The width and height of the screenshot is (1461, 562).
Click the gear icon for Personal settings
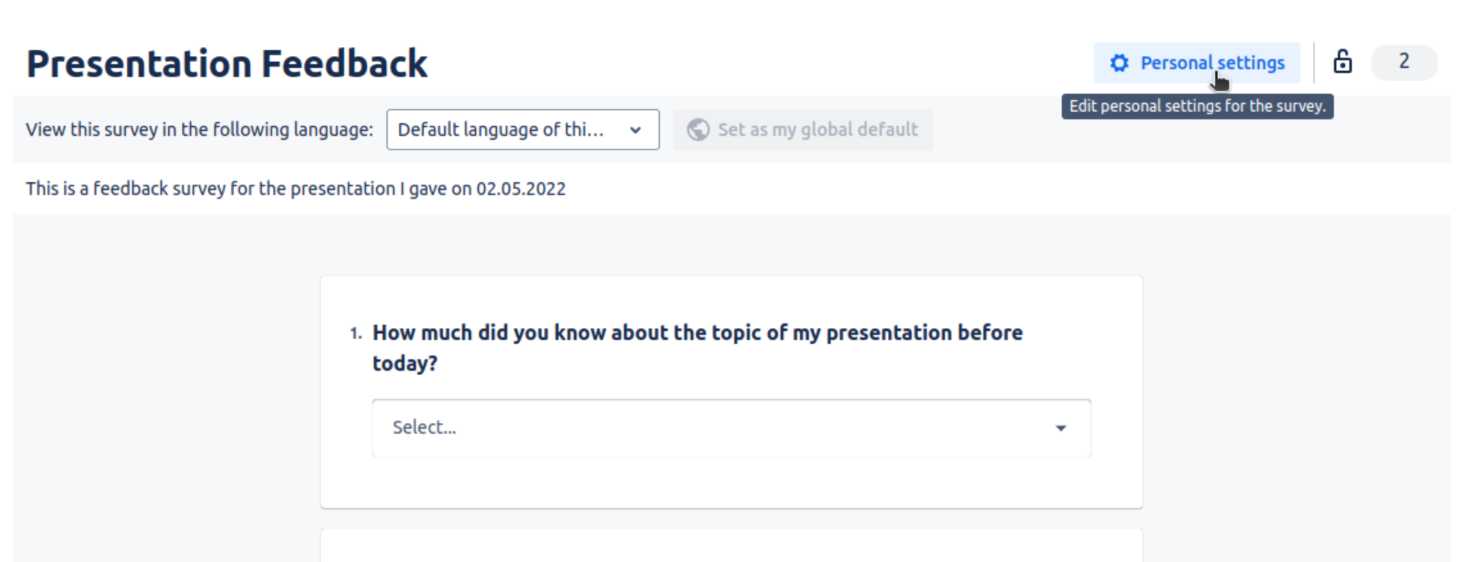click(x=1120, y=63)
